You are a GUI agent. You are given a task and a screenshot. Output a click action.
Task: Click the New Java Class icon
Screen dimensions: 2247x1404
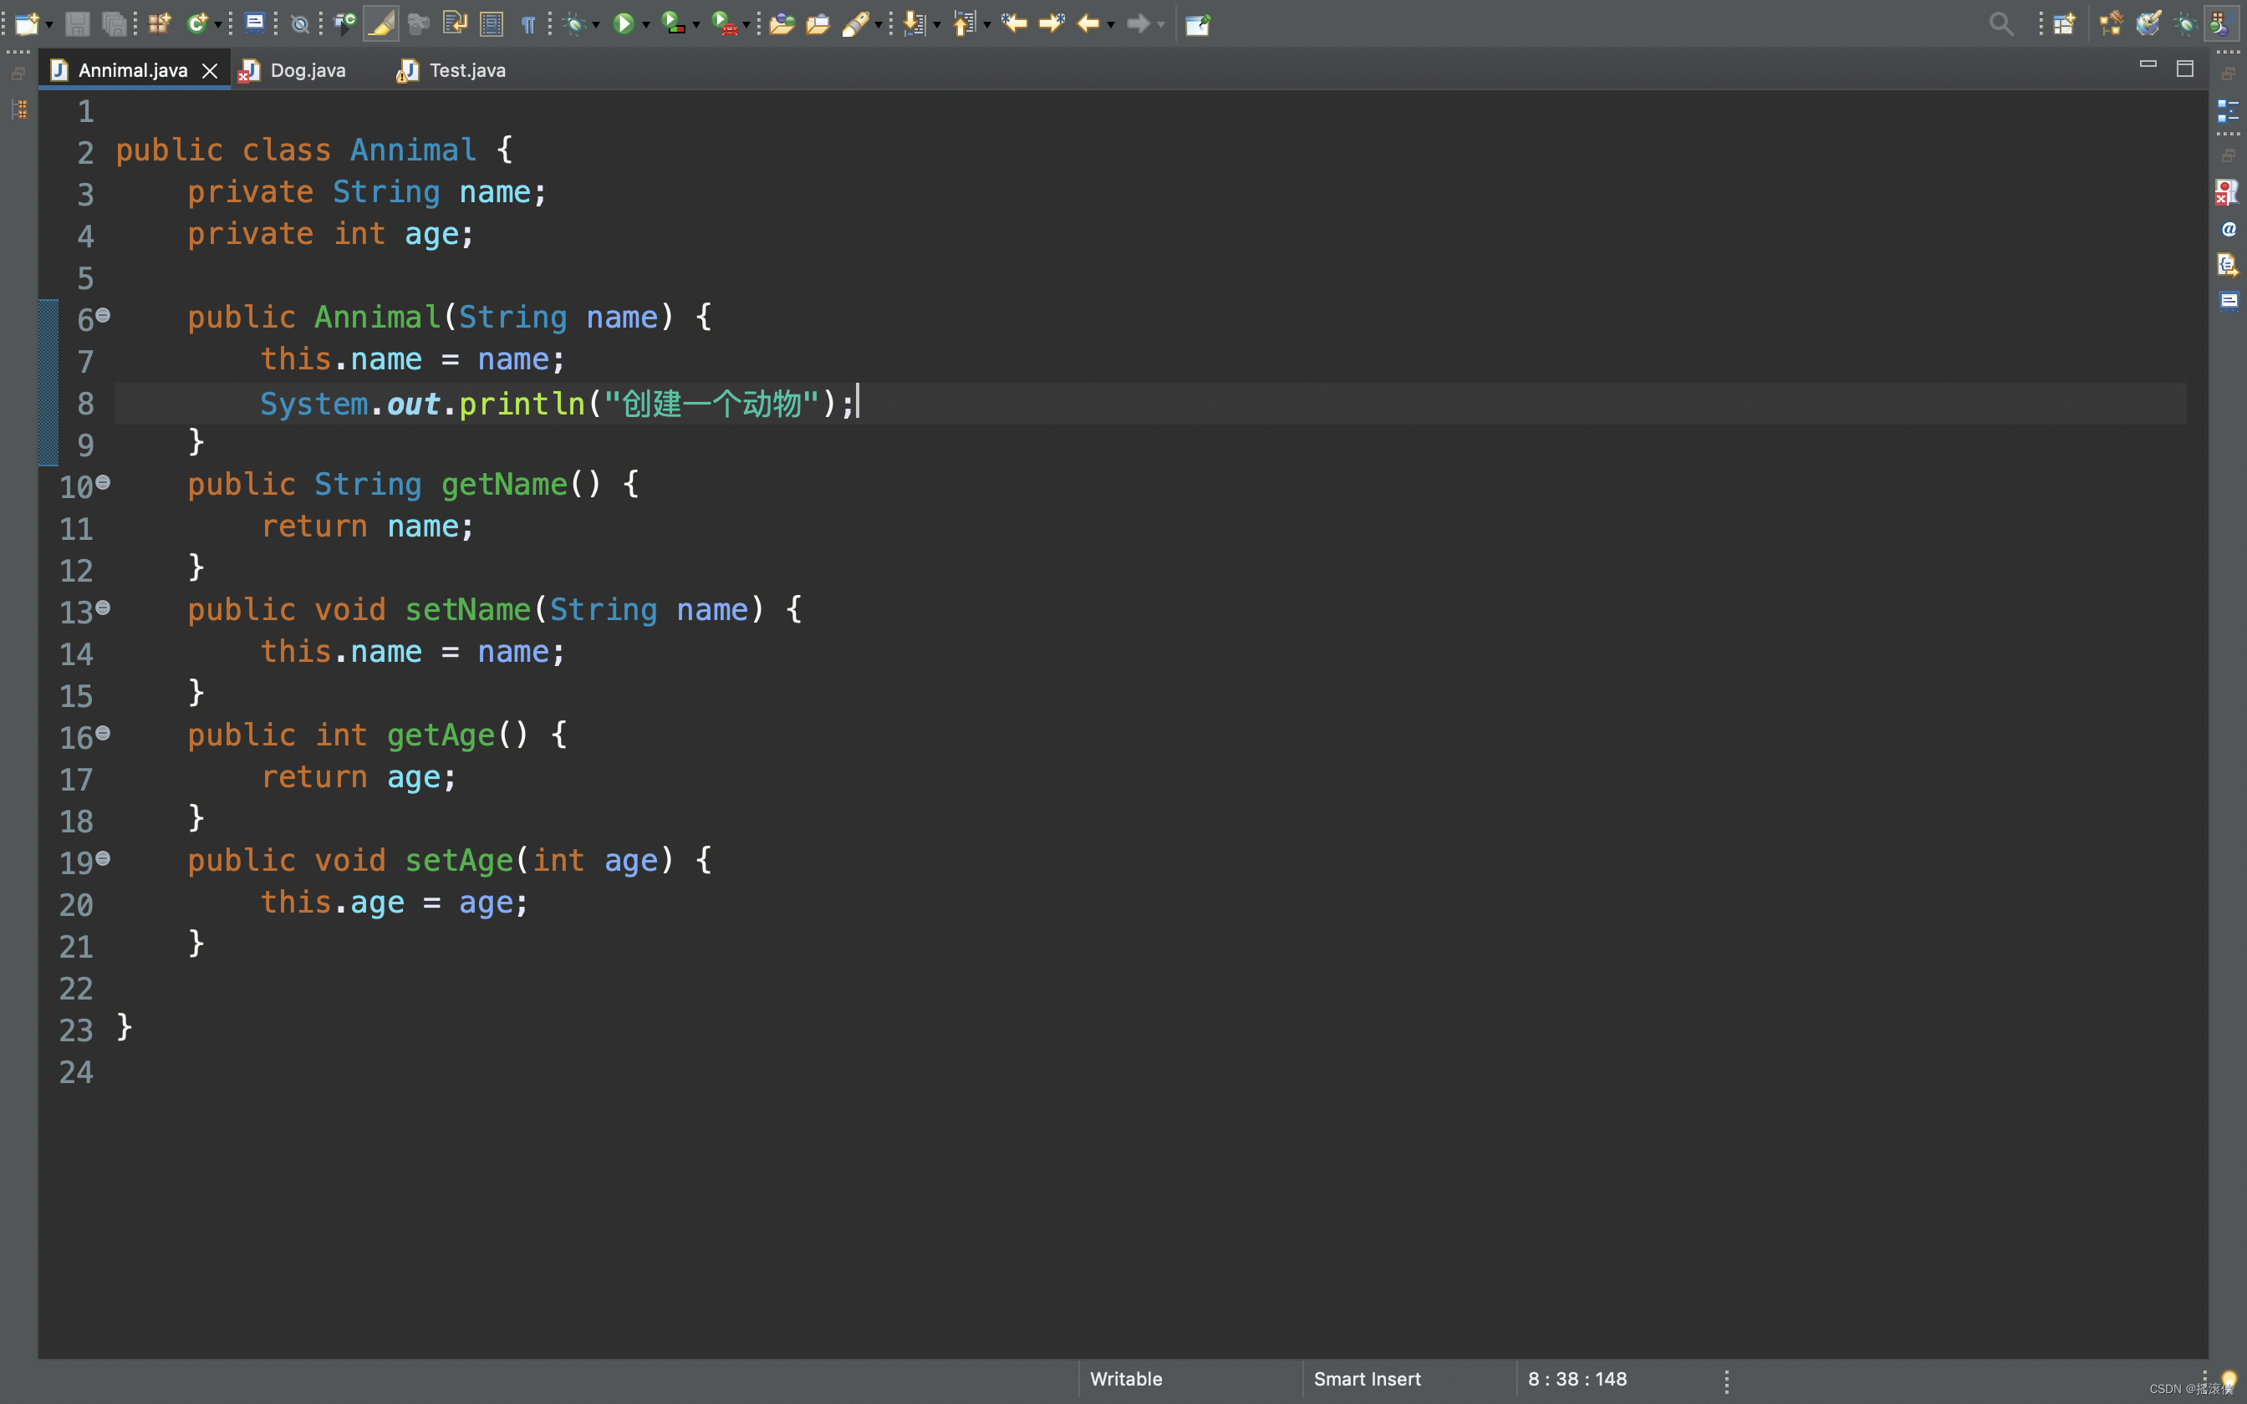tap(196, 24)
